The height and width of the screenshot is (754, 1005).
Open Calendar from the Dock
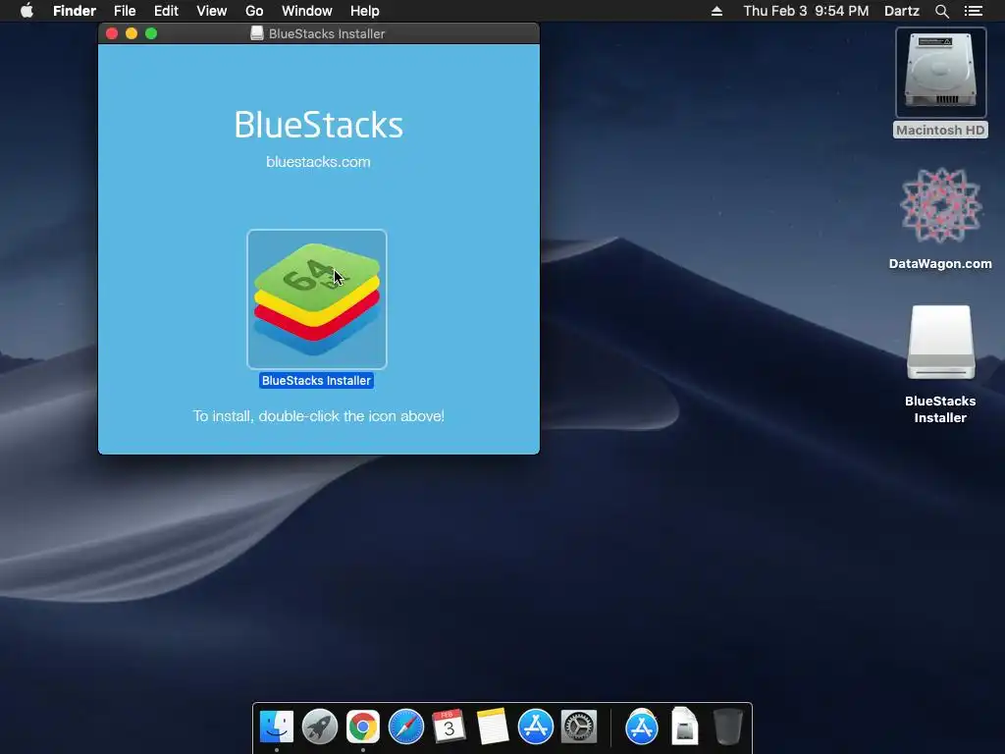(449, 727)
